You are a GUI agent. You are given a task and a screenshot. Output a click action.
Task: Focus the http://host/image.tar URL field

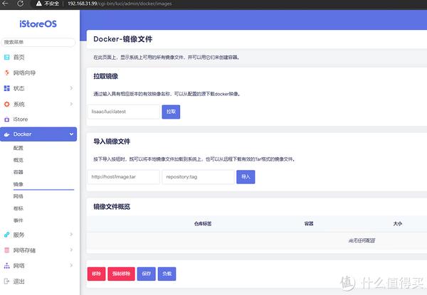pos(124,177)
